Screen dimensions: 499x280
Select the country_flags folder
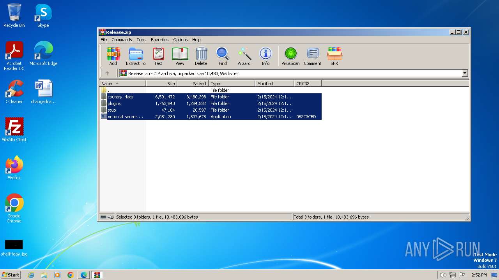coord(211,97)
